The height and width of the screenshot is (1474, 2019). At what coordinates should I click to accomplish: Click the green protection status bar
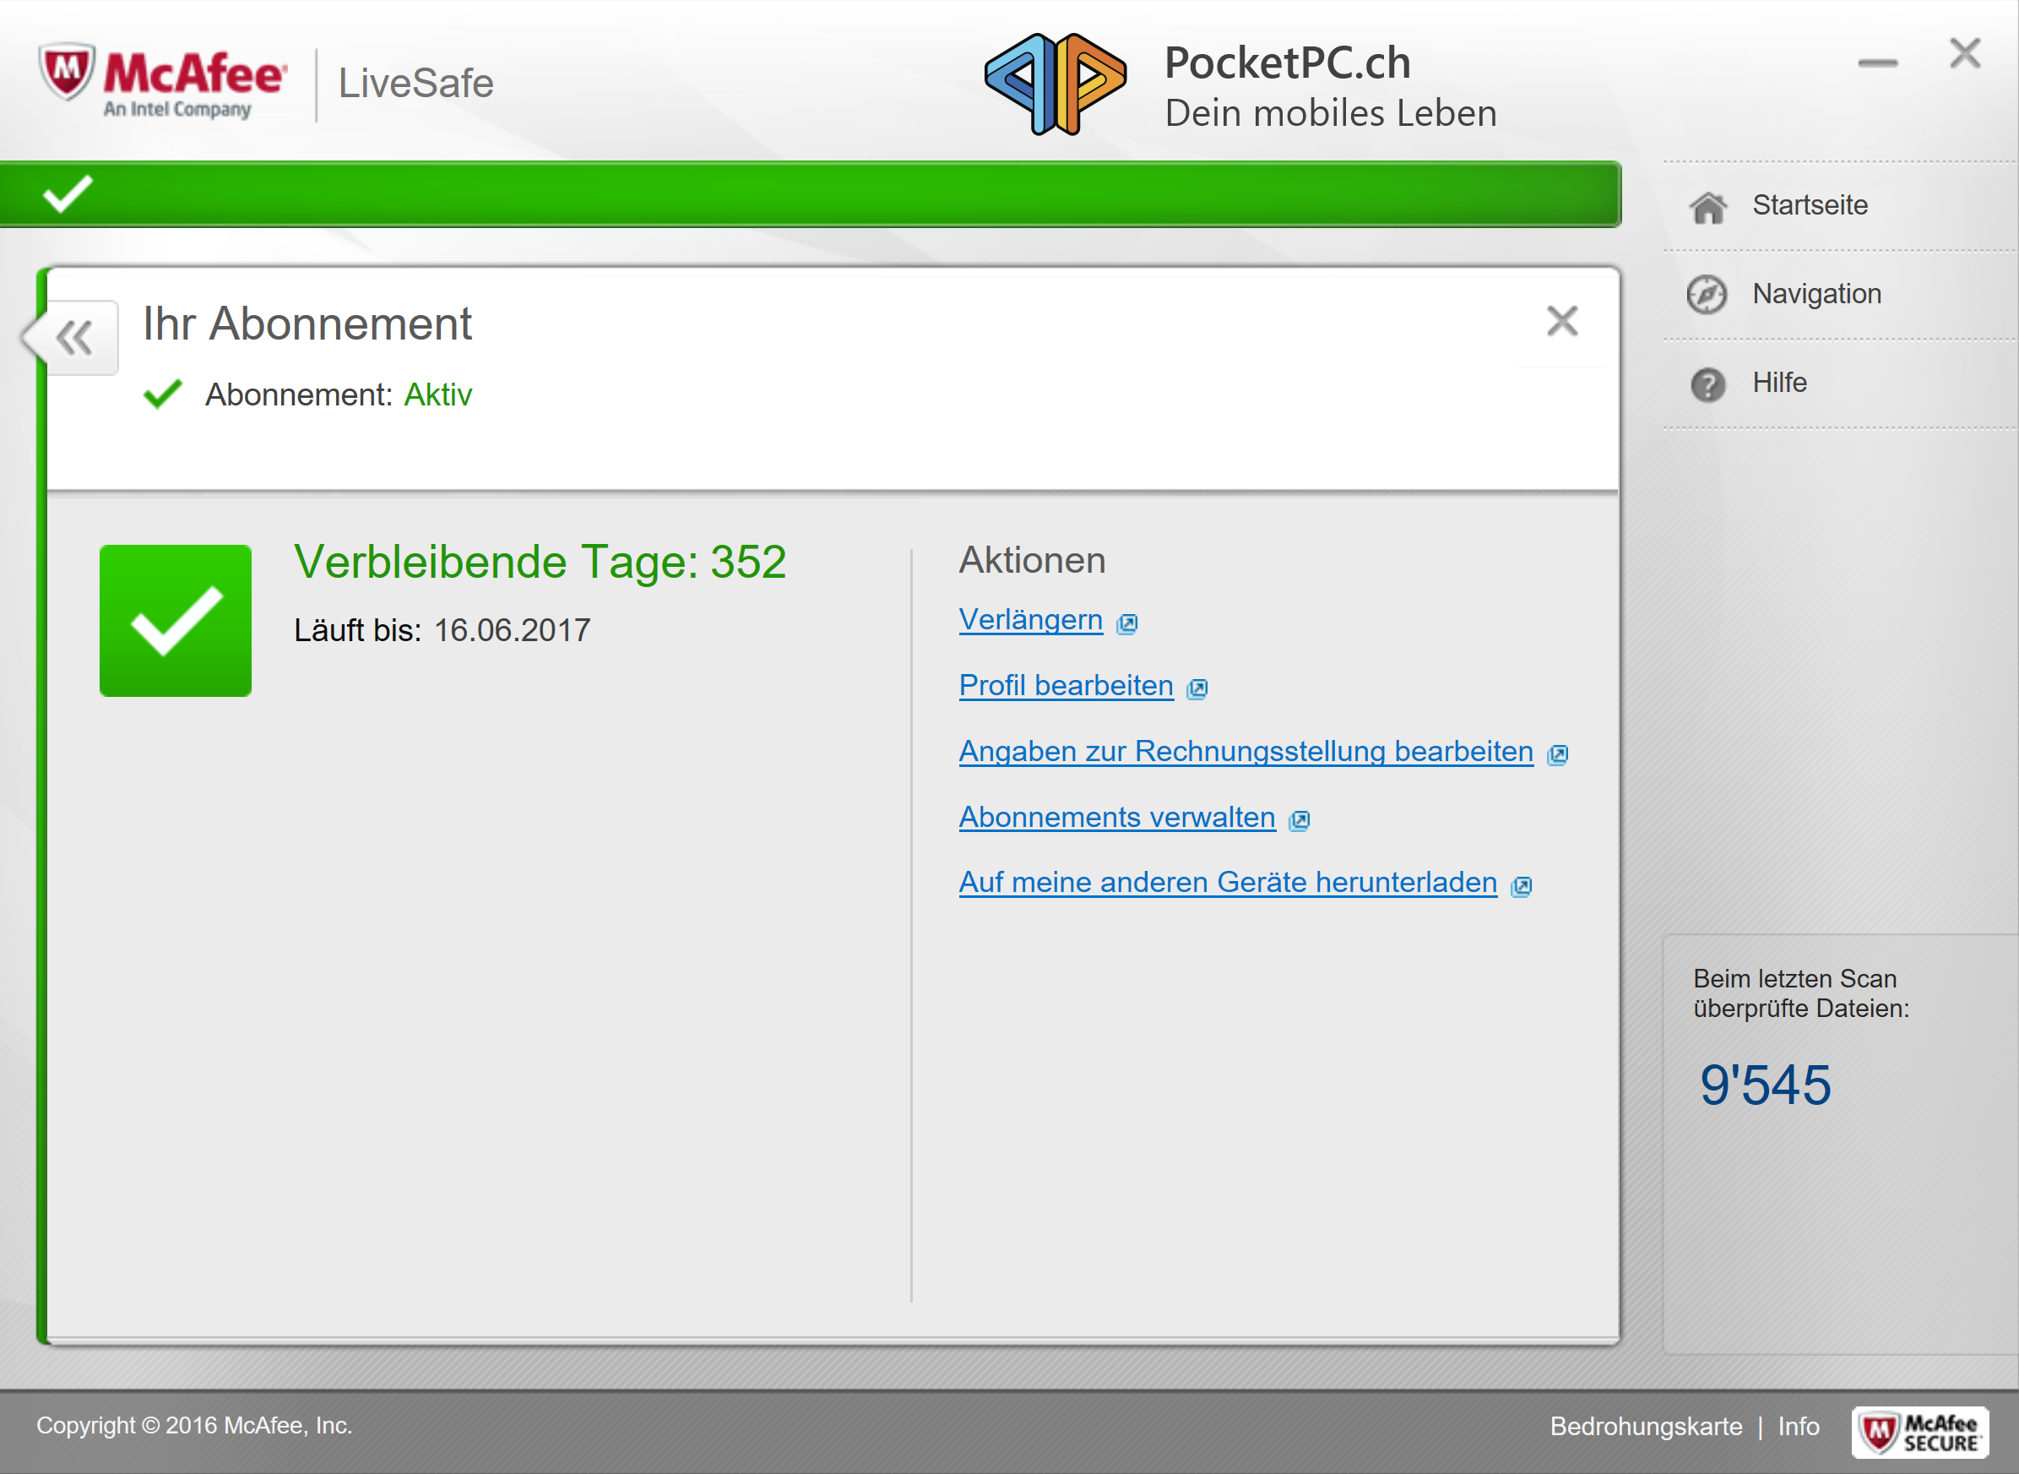[810, 194]
